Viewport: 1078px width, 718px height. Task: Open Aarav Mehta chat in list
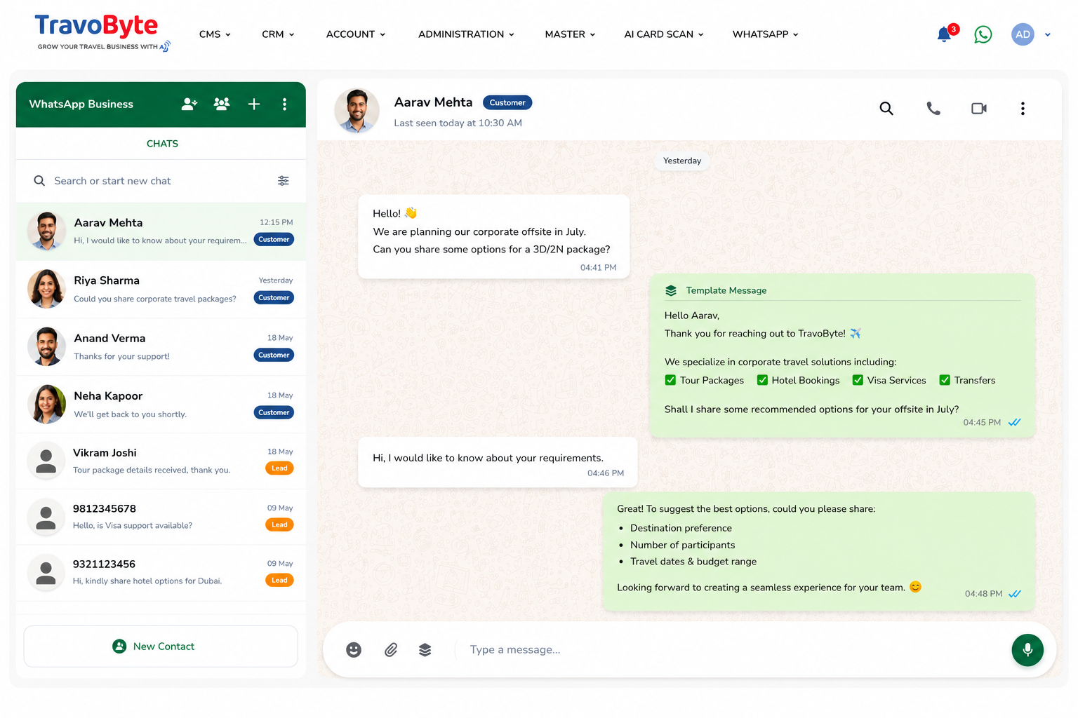point(161,231)
